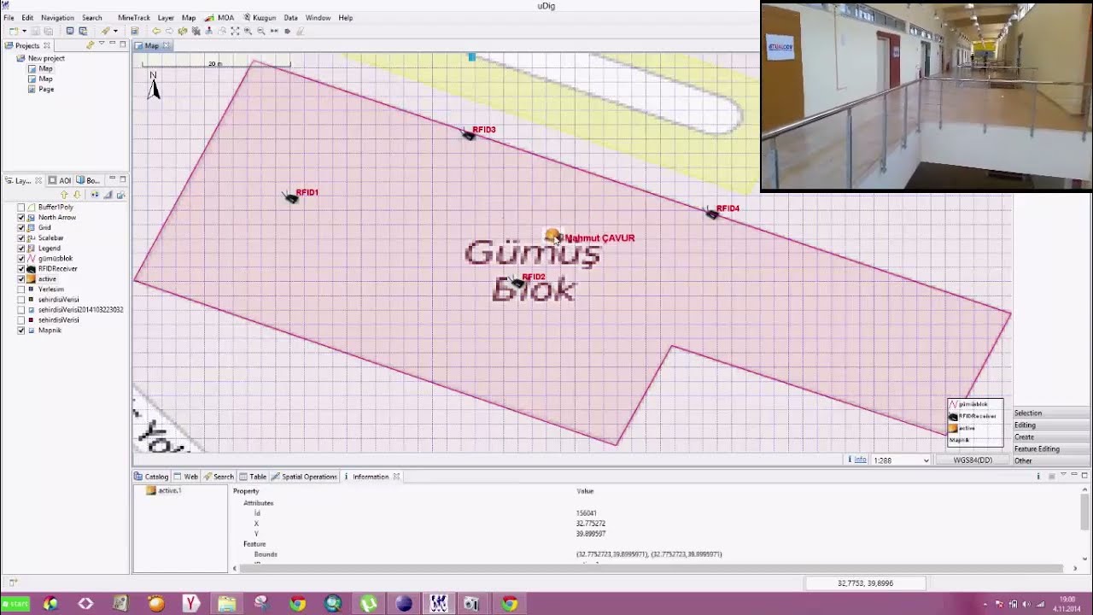Screen dimensions: 1093x615
Task: Expand the Other tools palette
Action: click(x=1052, y=461)
